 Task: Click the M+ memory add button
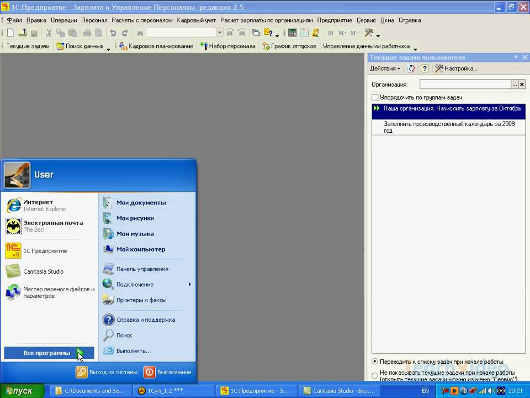tap(342, 33)
